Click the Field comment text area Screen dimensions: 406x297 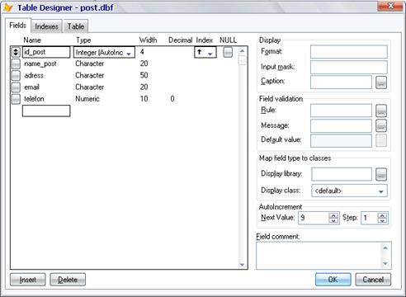[x=319, y=256]
